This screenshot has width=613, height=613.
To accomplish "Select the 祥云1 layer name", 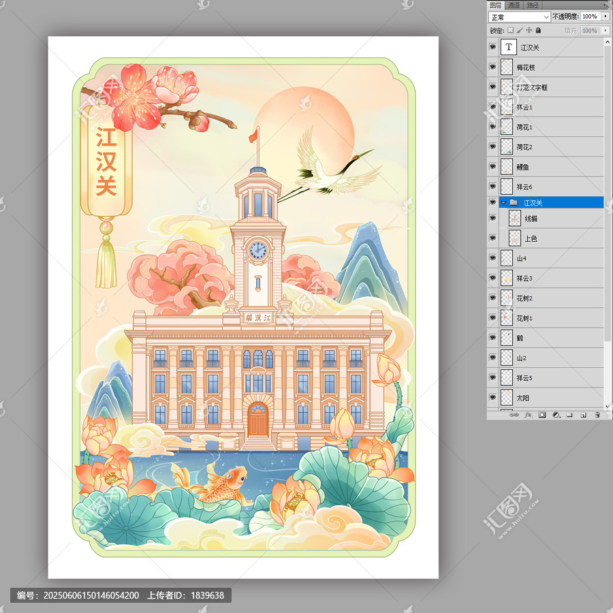I will 524,107.
